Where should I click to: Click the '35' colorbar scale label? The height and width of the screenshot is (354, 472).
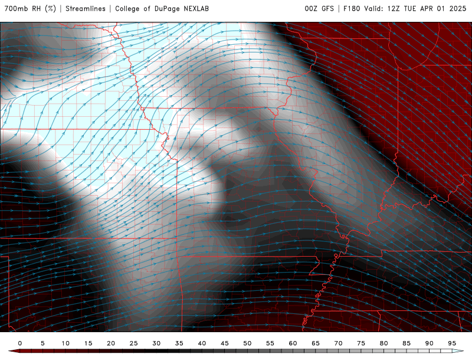click(x=179, y=343)
